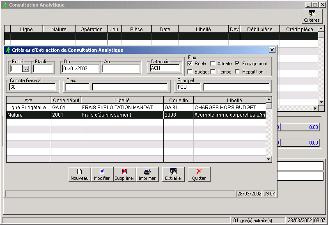Click the Dev column header
The height and width of the screenshot is (225, 328).
tap(234, 29)
